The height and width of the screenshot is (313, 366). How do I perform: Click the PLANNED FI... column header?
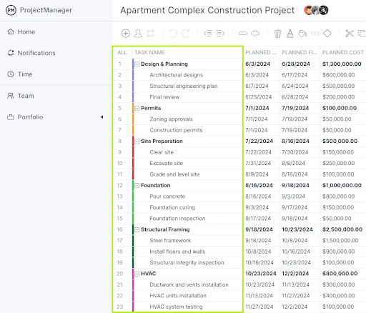[300, 52]
